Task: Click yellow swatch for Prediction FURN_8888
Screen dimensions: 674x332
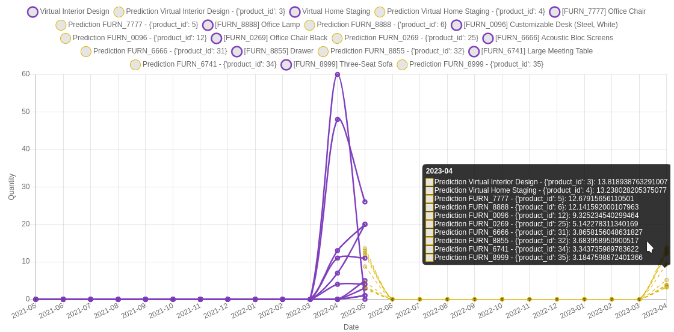Action: tap(309, 25)
